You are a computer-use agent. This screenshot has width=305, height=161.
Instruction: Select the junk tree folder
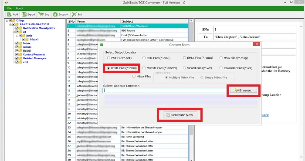(29, 36)
